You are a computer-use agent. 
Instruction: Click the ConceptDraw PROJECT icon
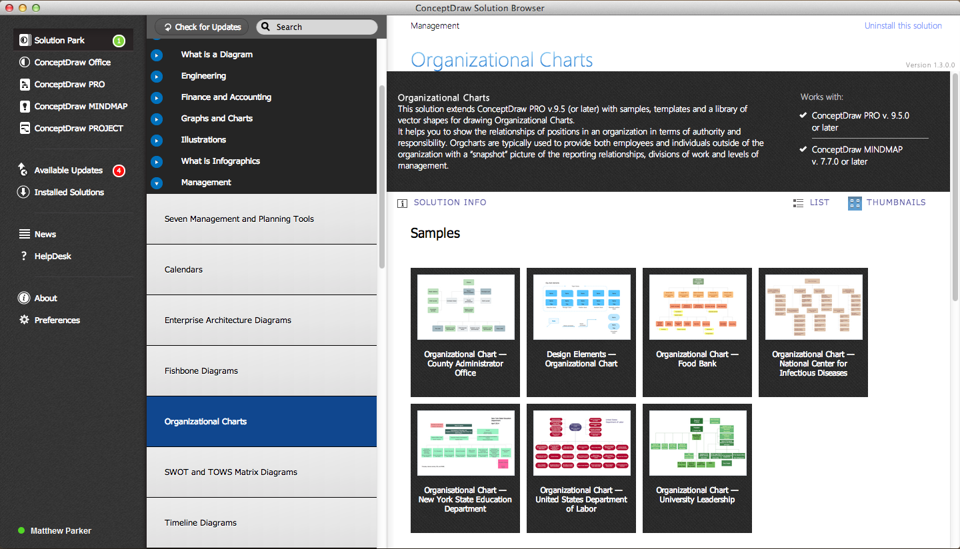point(25,129)
